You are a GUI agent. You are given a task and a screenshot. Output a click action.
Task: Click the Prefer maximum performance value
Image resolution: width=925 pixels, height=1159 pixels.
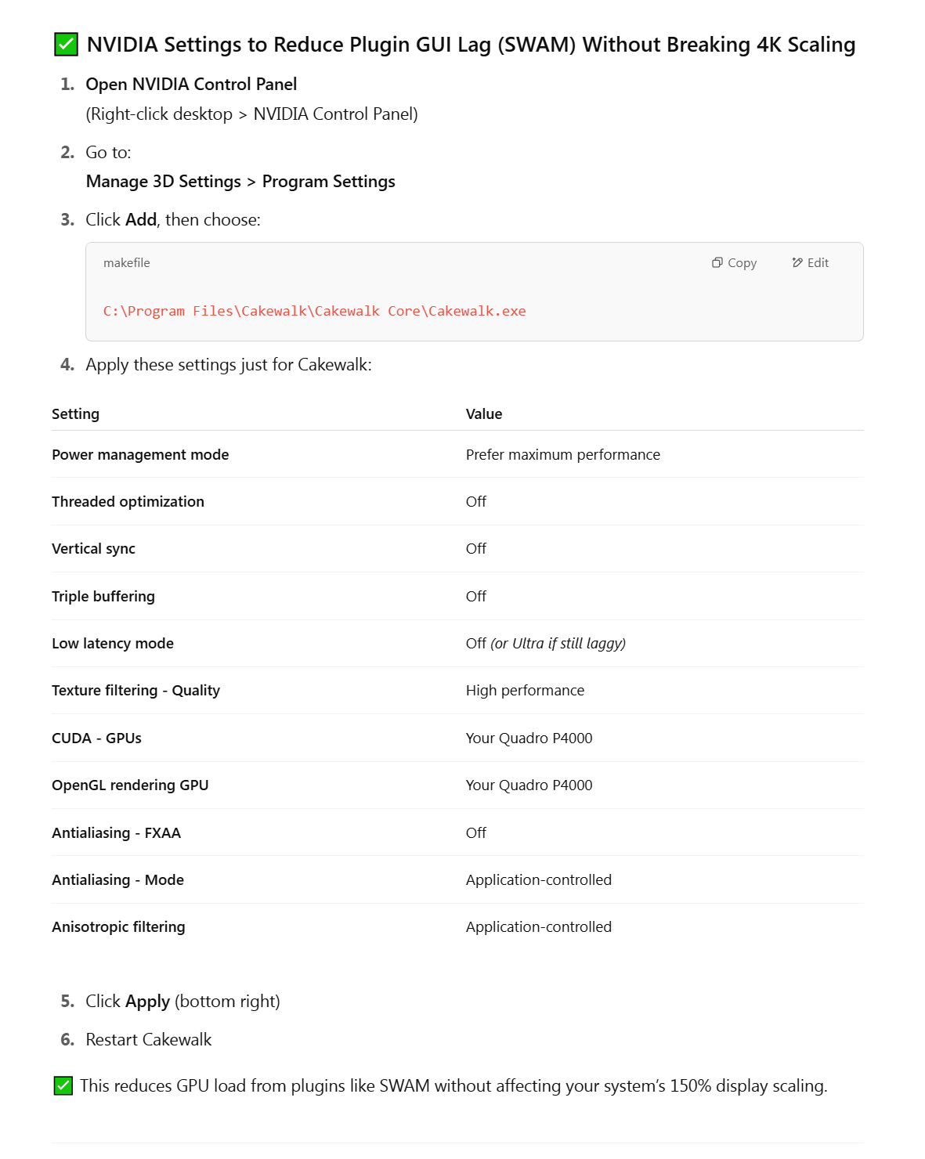coord(563,455)
